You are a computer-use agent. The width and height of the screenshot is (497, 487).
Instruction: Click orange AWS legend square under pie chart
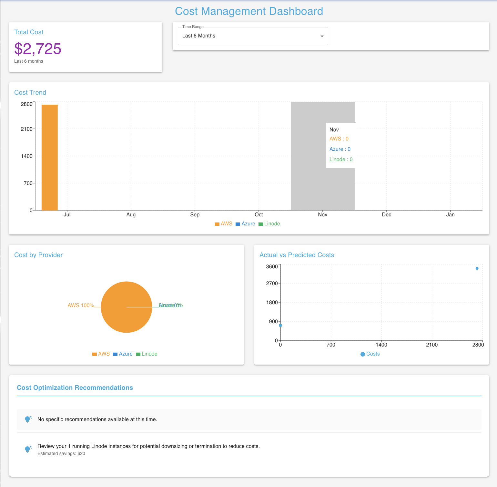coord(95,354)
